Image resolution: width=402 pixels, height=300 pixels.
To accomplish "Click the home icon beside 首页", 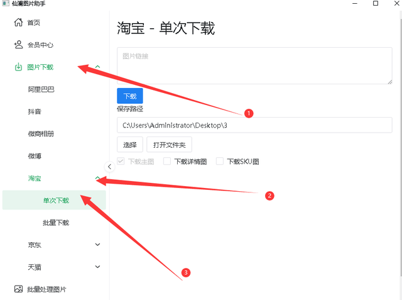I will pos(18,22).
